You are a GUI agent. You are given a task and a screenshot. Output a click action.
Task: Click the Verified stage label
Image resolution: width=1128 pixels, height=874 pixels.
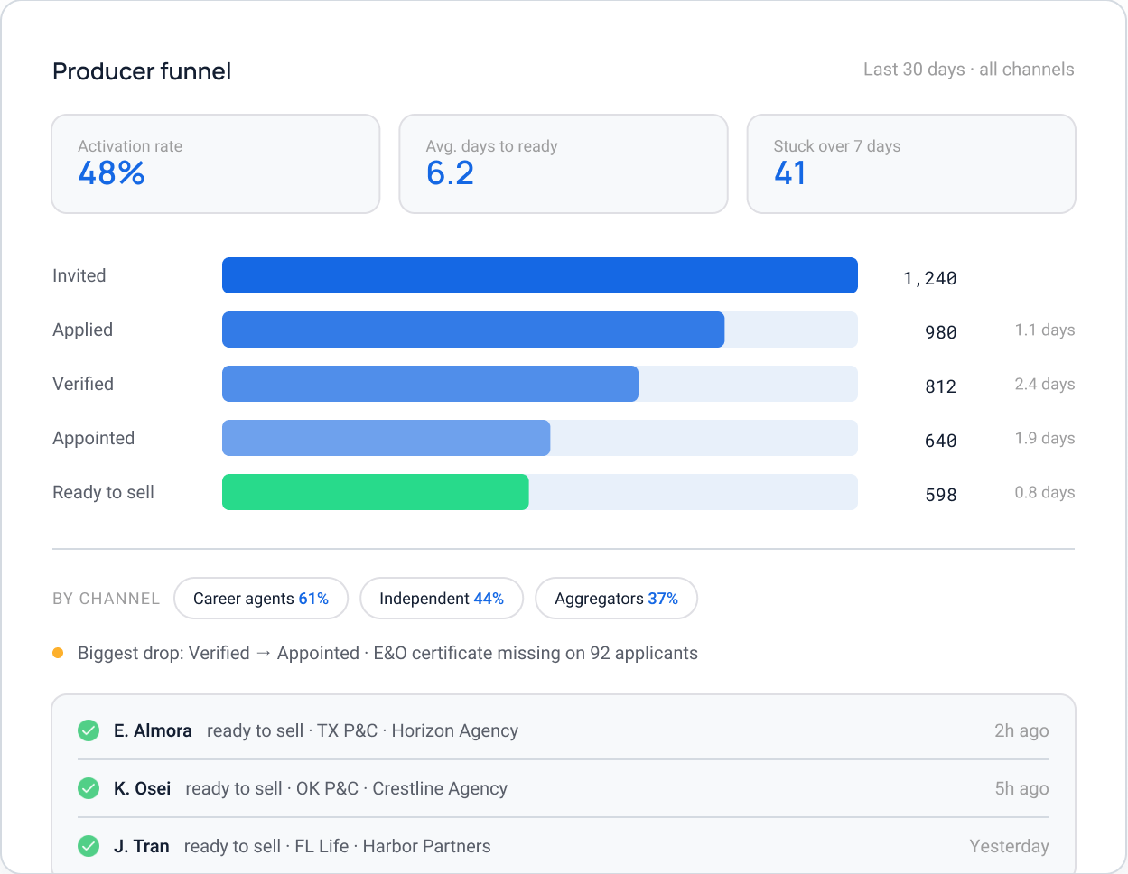tap(83, 384)
